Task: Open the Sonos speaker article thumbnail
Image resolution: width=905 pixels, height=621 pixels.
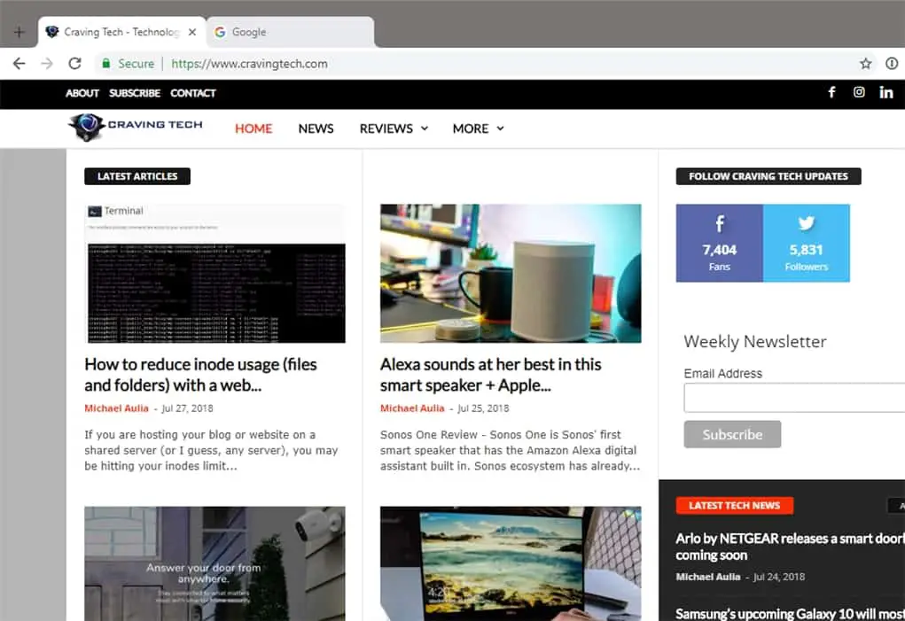Action: tap(511, 274)
